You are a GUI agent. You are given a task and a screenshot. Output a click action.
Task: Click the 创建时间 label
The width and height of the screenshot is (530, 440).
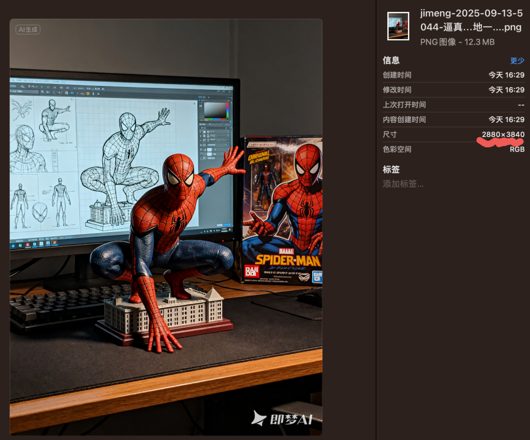(x=397, y=75)
